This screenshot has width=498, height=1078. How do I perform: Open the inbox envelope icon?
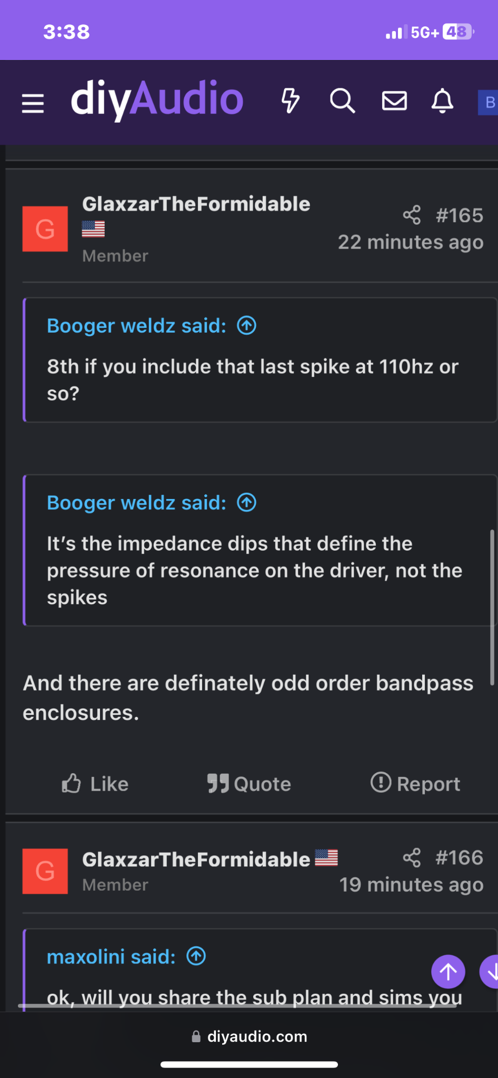pos(394,101)
